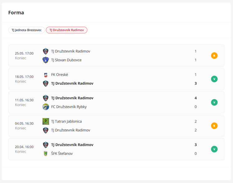Click the ŠFK Štefanov club crest
Image resolution: width=233 pixels, height=183 pixels.
46,153
